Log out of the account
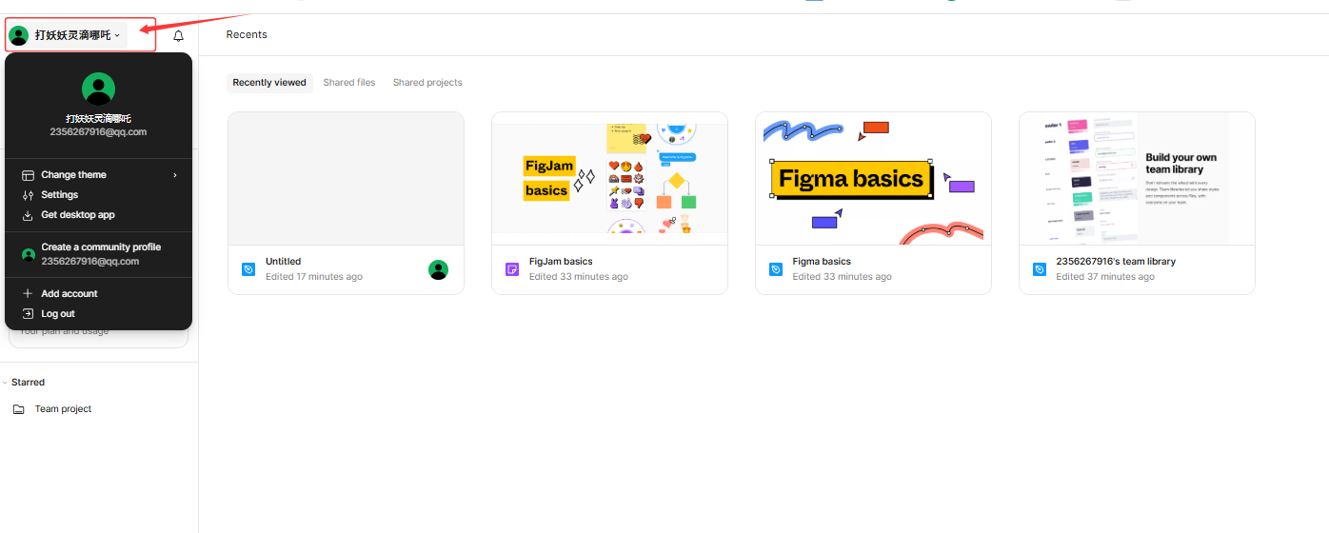Image resolution: width=1329 pixels, height=533 pixels. click(99, 314)
